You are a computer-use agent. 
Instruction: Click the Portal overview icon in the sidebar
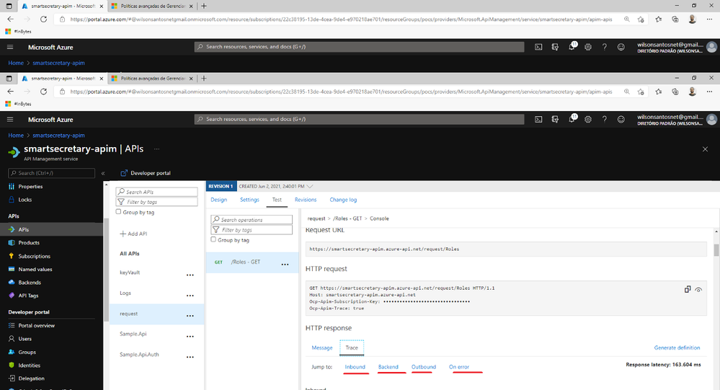click(12, 325)
